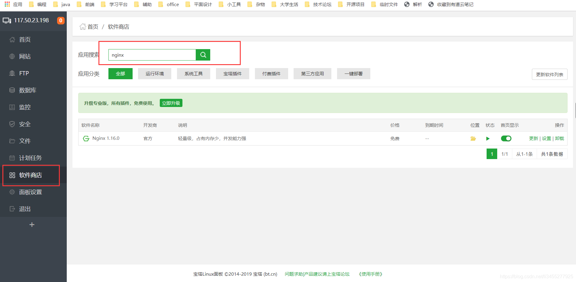Click the 软件名称 column header
This screenshot has width=576, height=282.
pos(90,125)
